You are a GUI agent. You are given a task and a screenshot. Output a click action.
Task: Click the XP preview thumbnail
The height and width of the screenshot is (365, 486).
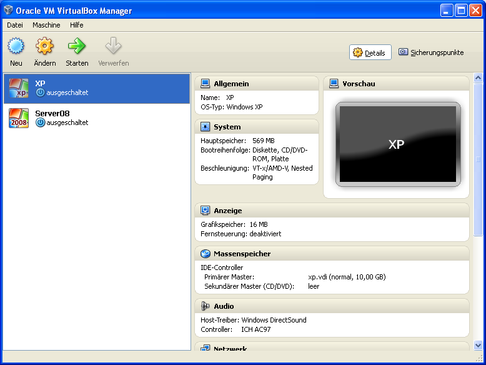tap(398, 144)
